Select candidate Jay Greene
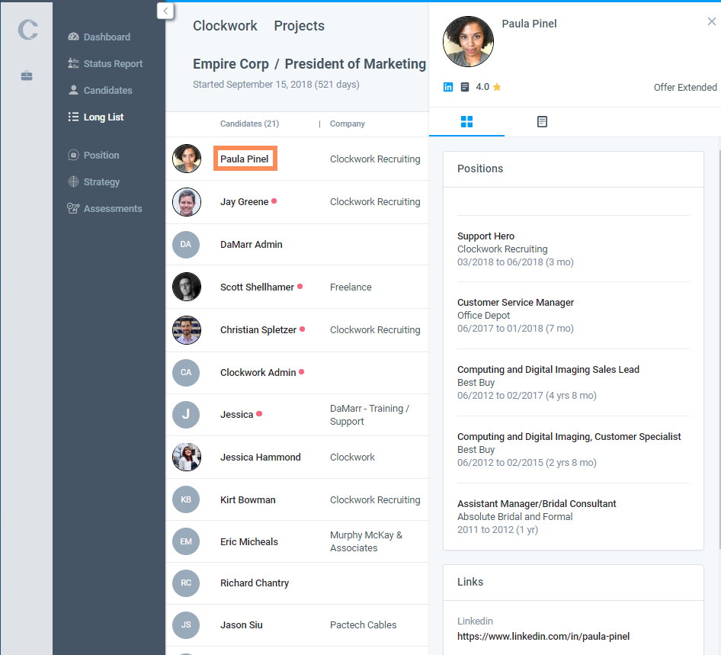Viewport: 721px width, 655px height. point(244,201)
